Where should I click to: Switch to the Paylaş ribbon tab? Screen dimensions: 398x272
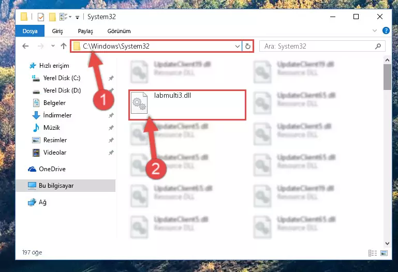coord(85,31)
